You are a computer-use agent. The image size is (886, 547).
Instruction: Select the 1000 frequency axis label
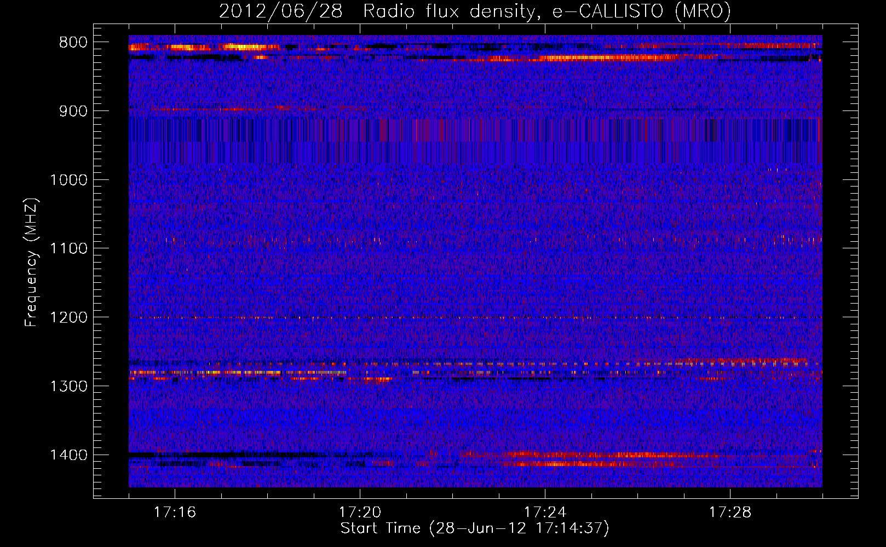(68, 180)
